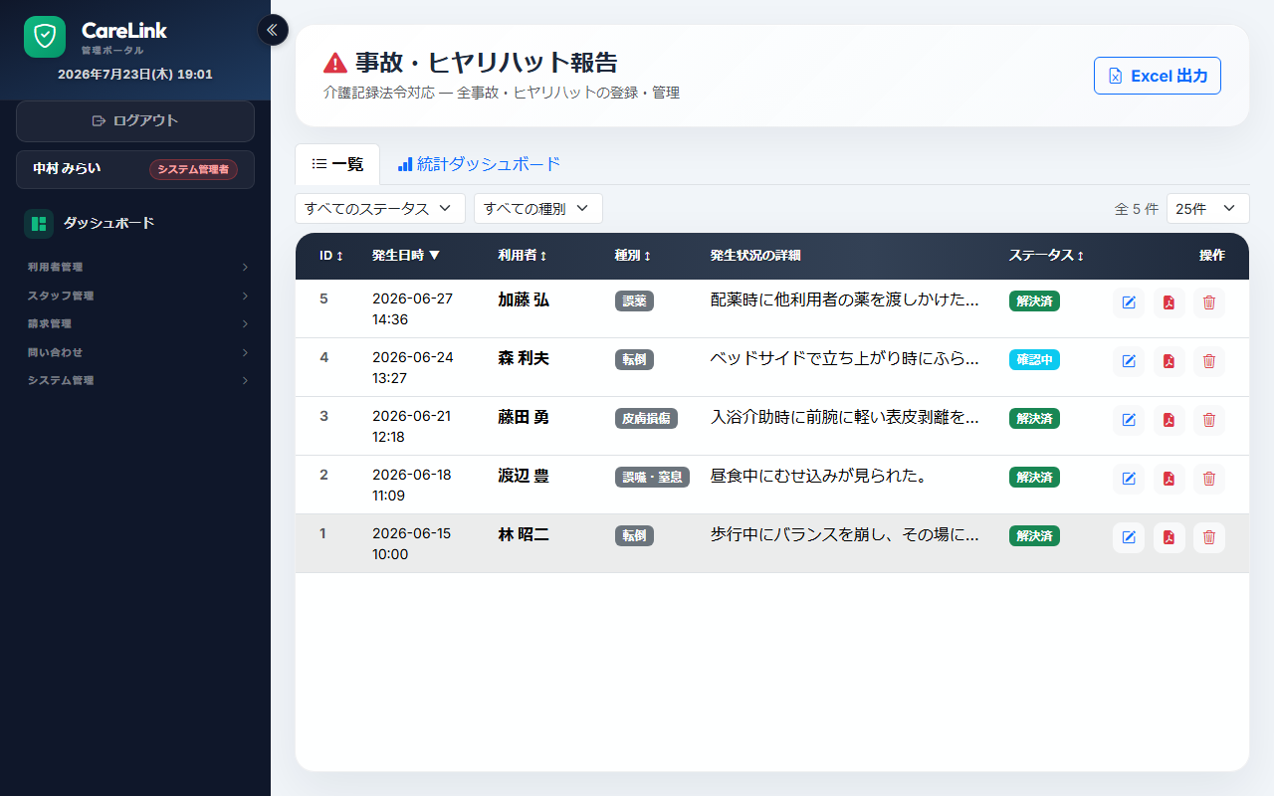The height and width of the screenshot is (796, 1274).
Task: Delete the 加藤 弘 incident report
Action: 1209,302
